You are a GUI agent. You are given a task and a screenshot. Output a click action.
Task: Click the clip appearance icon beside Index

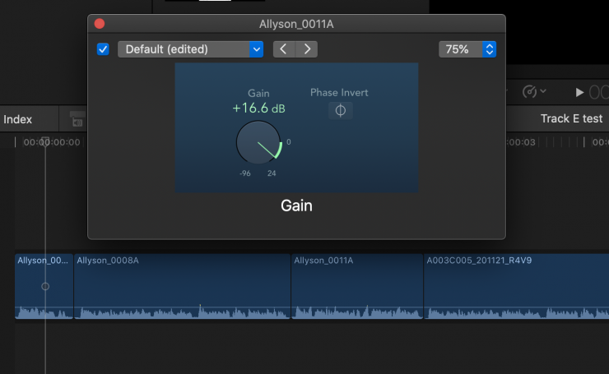pyautogui.click(x=77, y=120)
